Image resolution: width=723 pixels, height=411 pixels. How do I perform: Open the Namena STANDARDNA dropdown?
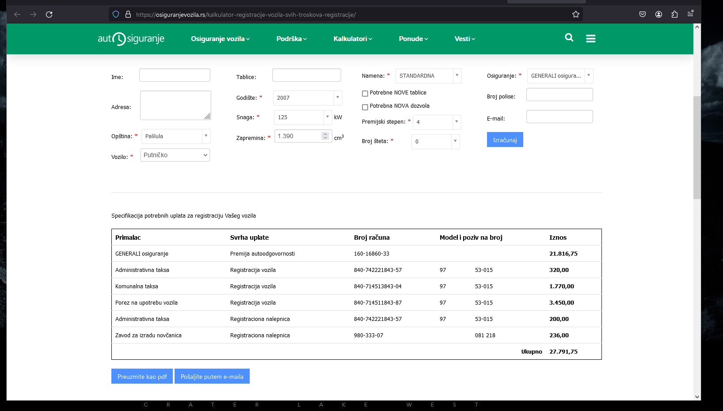(x=429, y=76)
